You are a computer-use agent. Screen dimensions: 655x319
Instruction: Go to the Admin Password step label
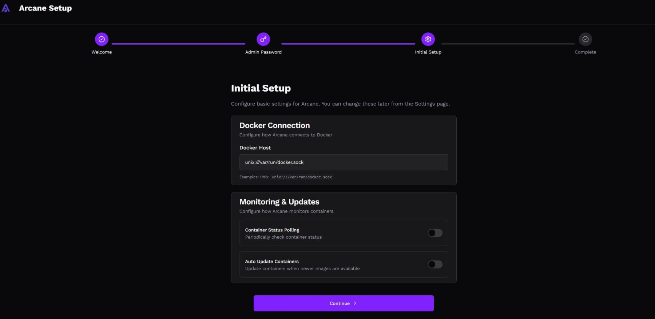pyautogui.click(x=263, y=52)
